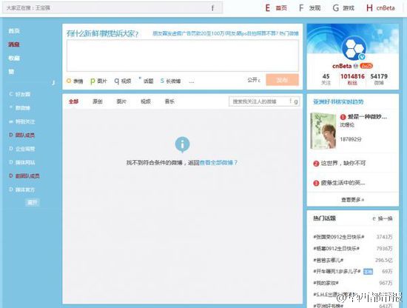Click the book cover thumbnail in the ranking list
The image size is (407, 308).
(x=323, y=131)
